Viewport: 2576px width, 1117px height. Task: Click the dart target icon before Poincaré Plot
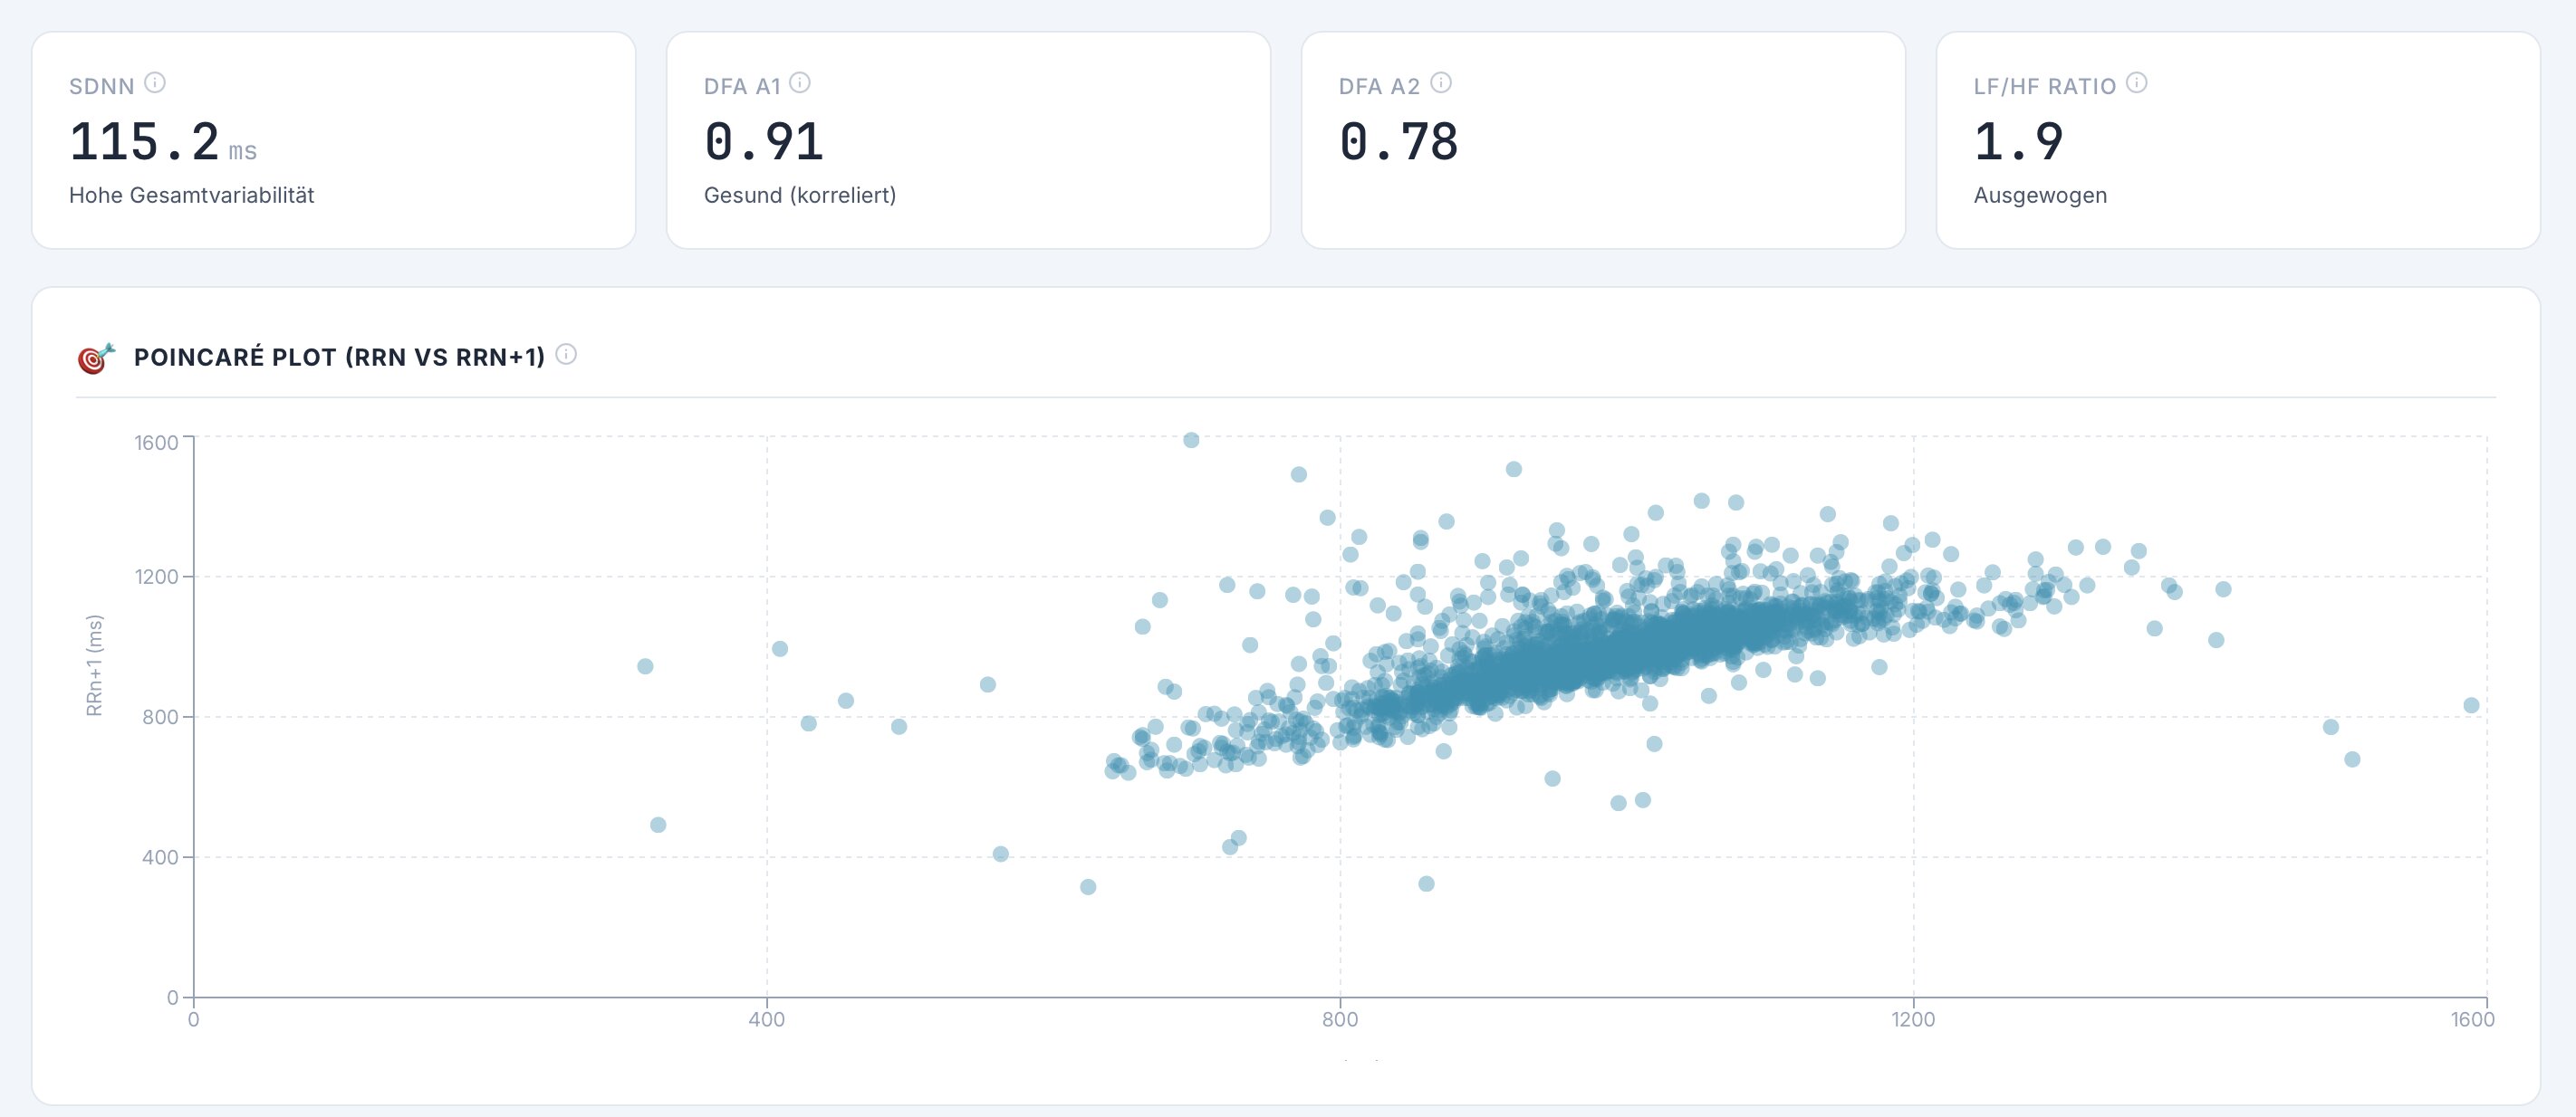(x=96, y=357)
